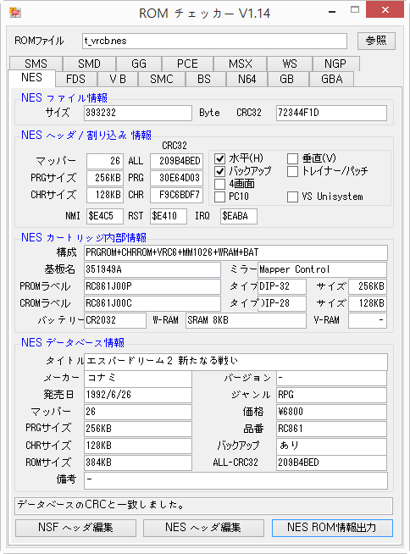Check the PC10 checkbox

click(220, 197)
